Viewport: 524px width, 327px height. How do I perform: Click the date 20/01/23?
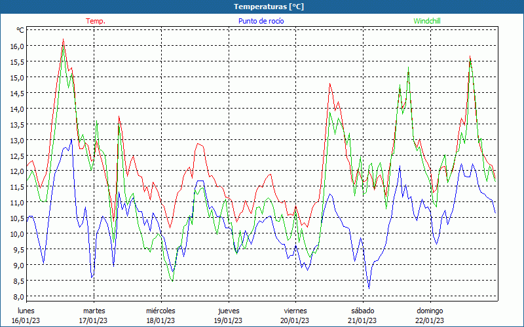[x=295, y=320]
